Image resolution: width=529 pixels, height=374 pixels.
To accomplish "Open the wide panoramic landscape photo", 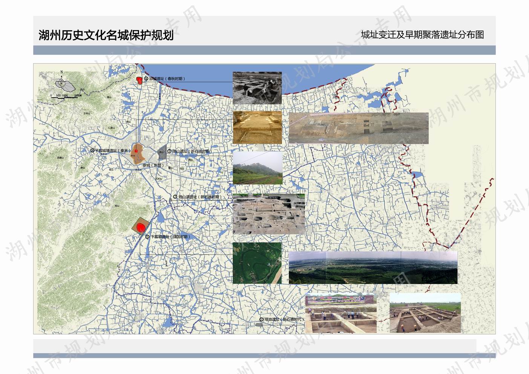I will 373,268.
